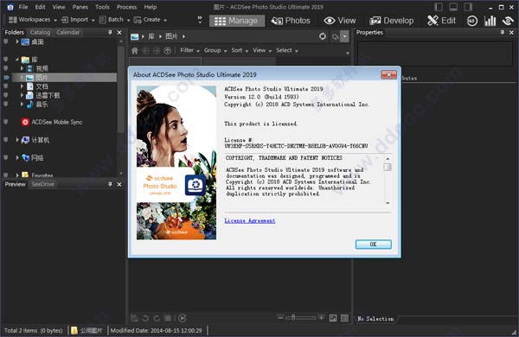519x337 pixels.
Task: Toggle easy-select marker beside 计算机
Action: coord(6,140)
